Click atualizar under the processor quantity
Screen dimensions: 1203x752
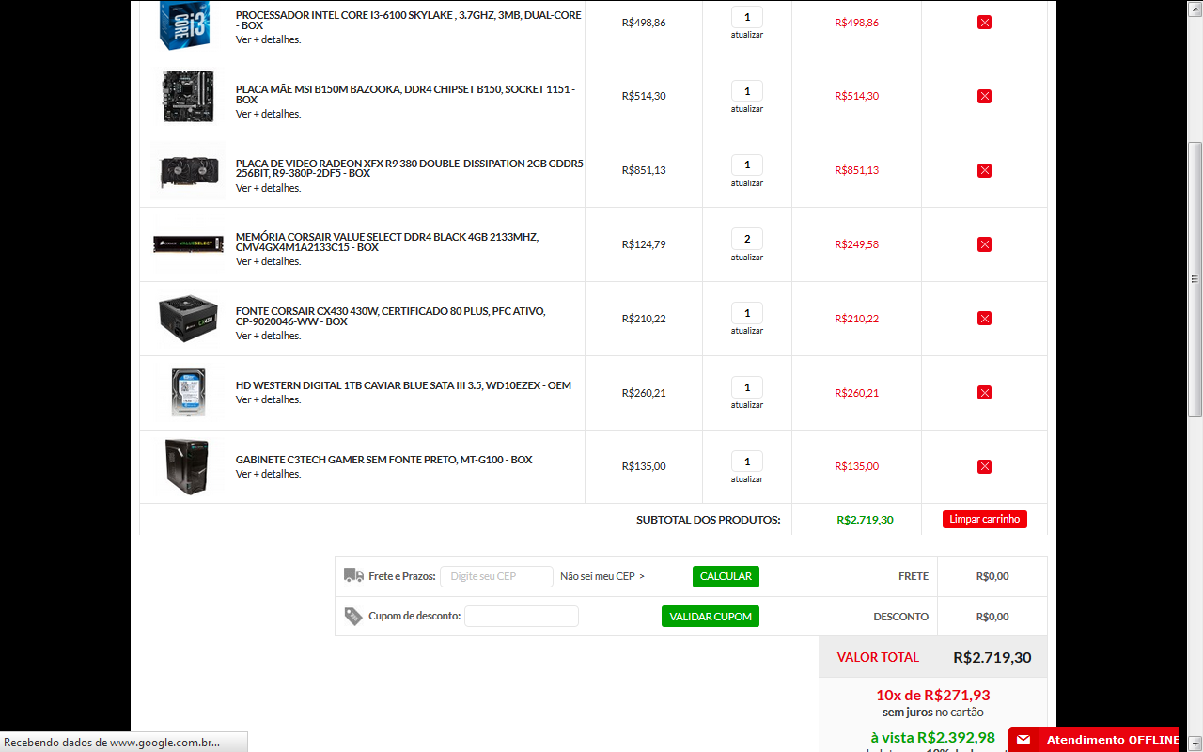(747, 35)
